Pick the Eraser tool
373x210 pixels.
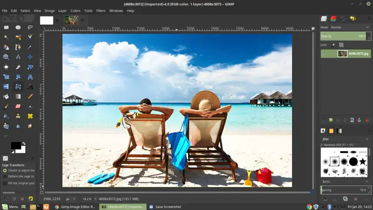18,106
